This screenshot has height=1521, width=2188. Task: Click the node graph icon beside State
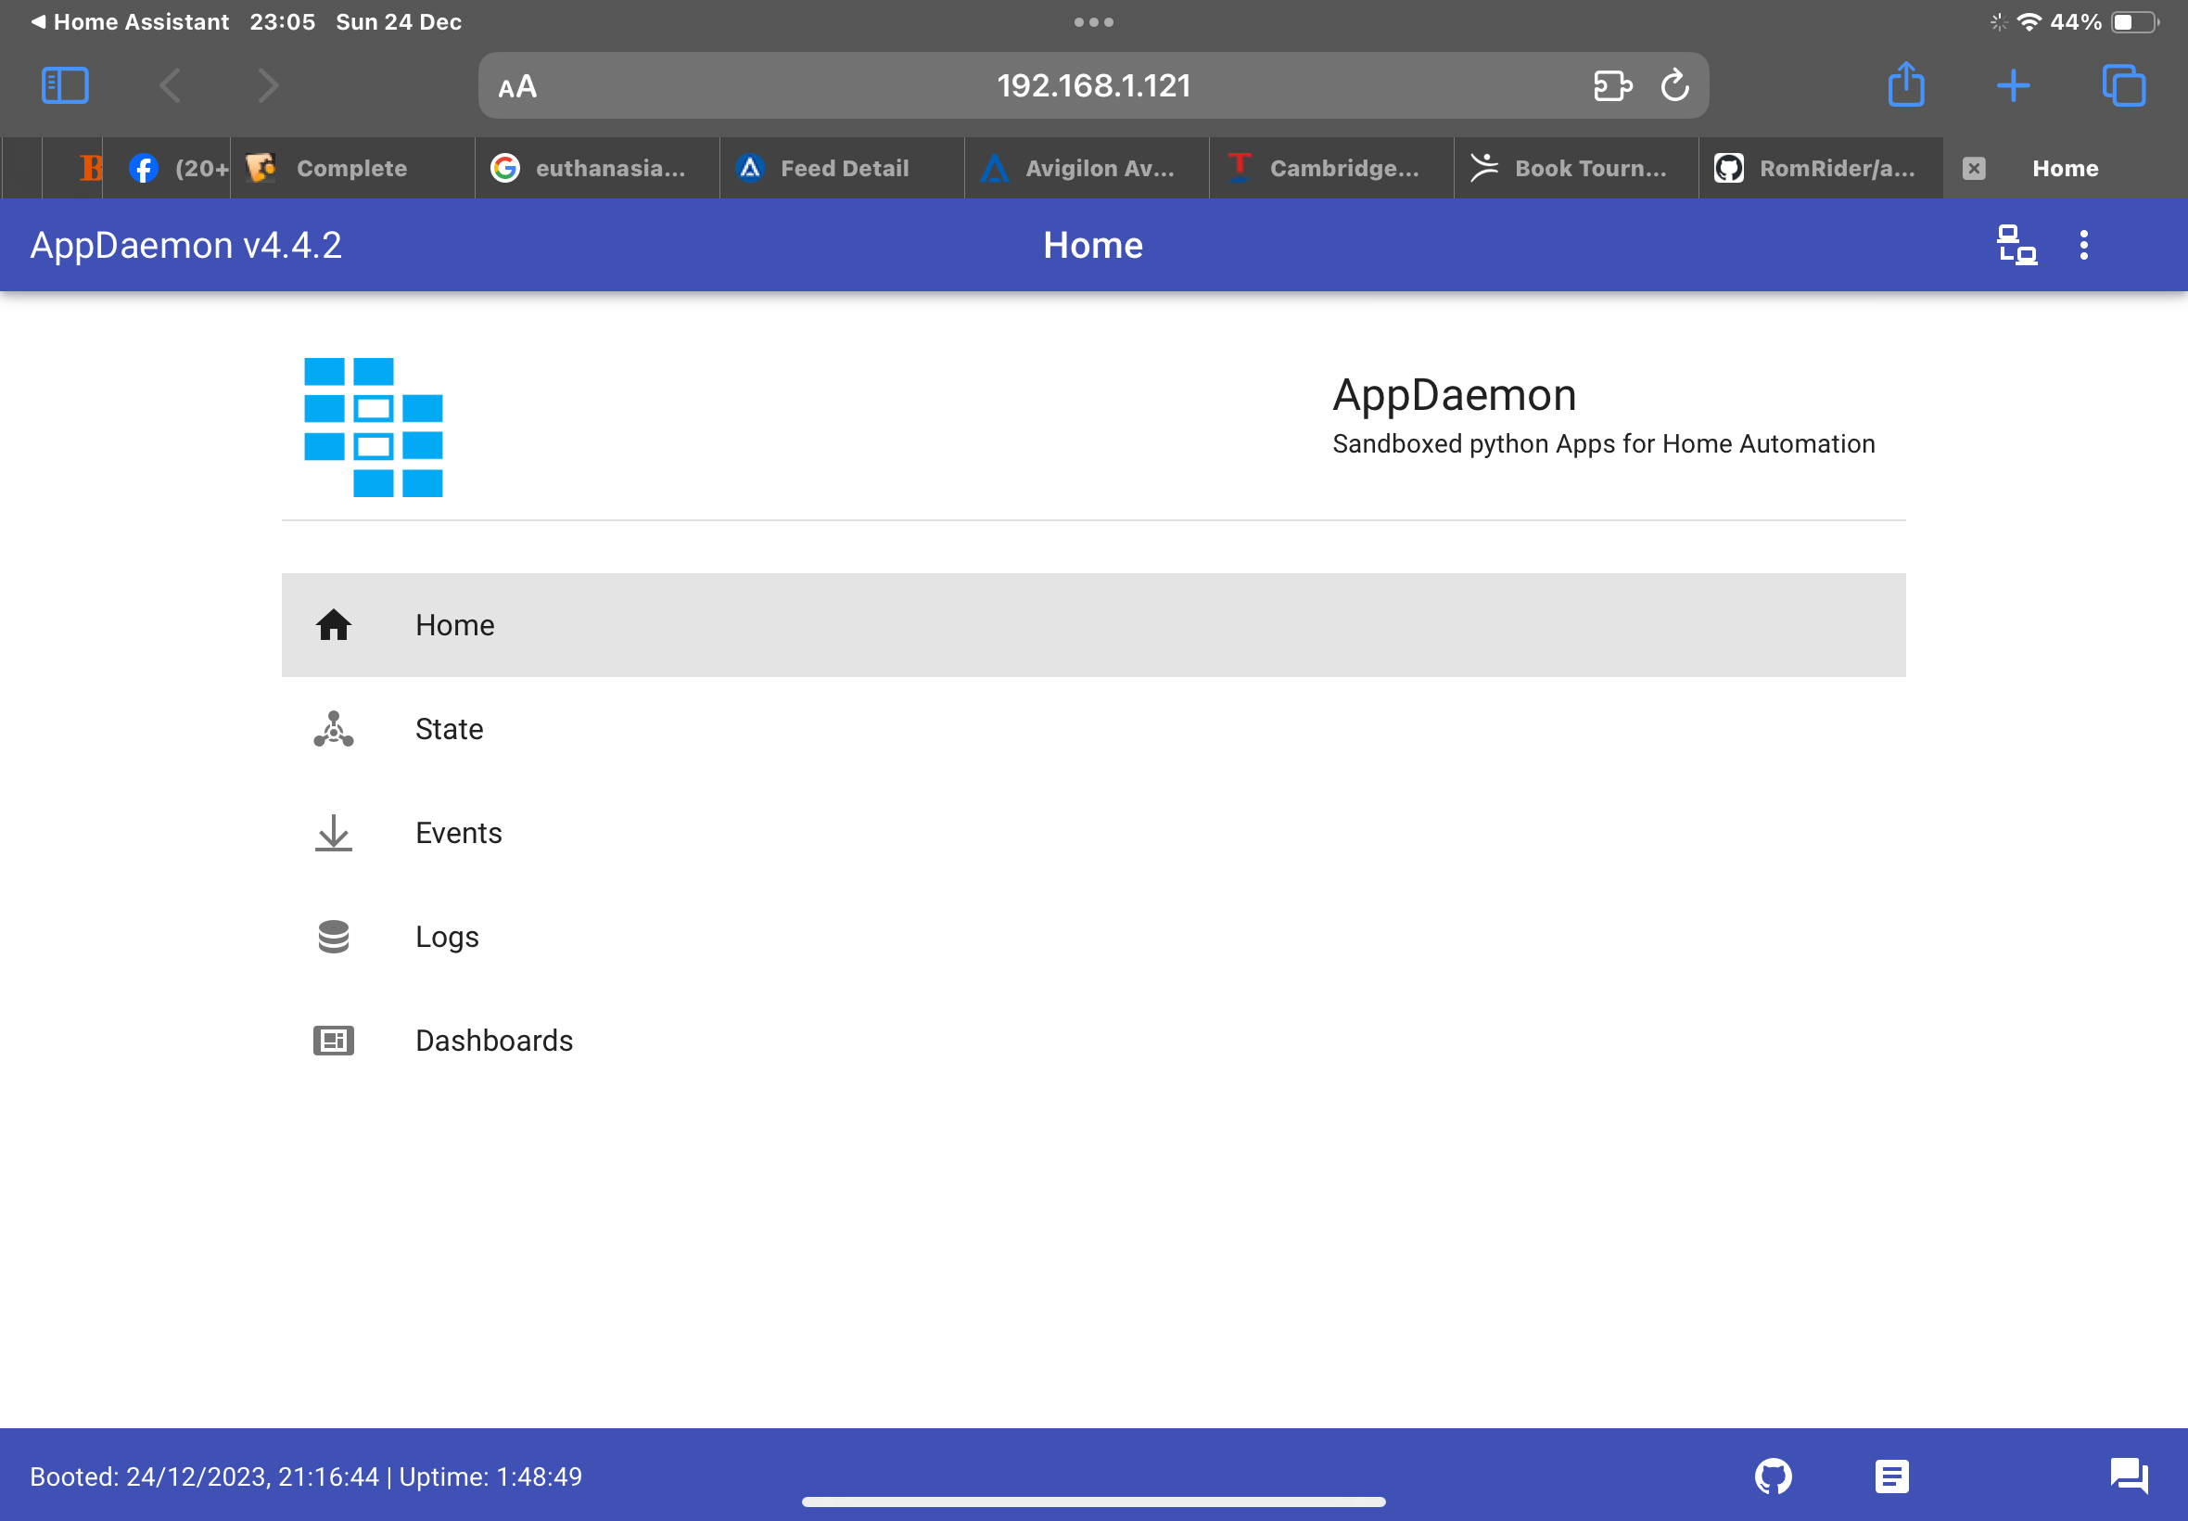click(x=334, y=728)
